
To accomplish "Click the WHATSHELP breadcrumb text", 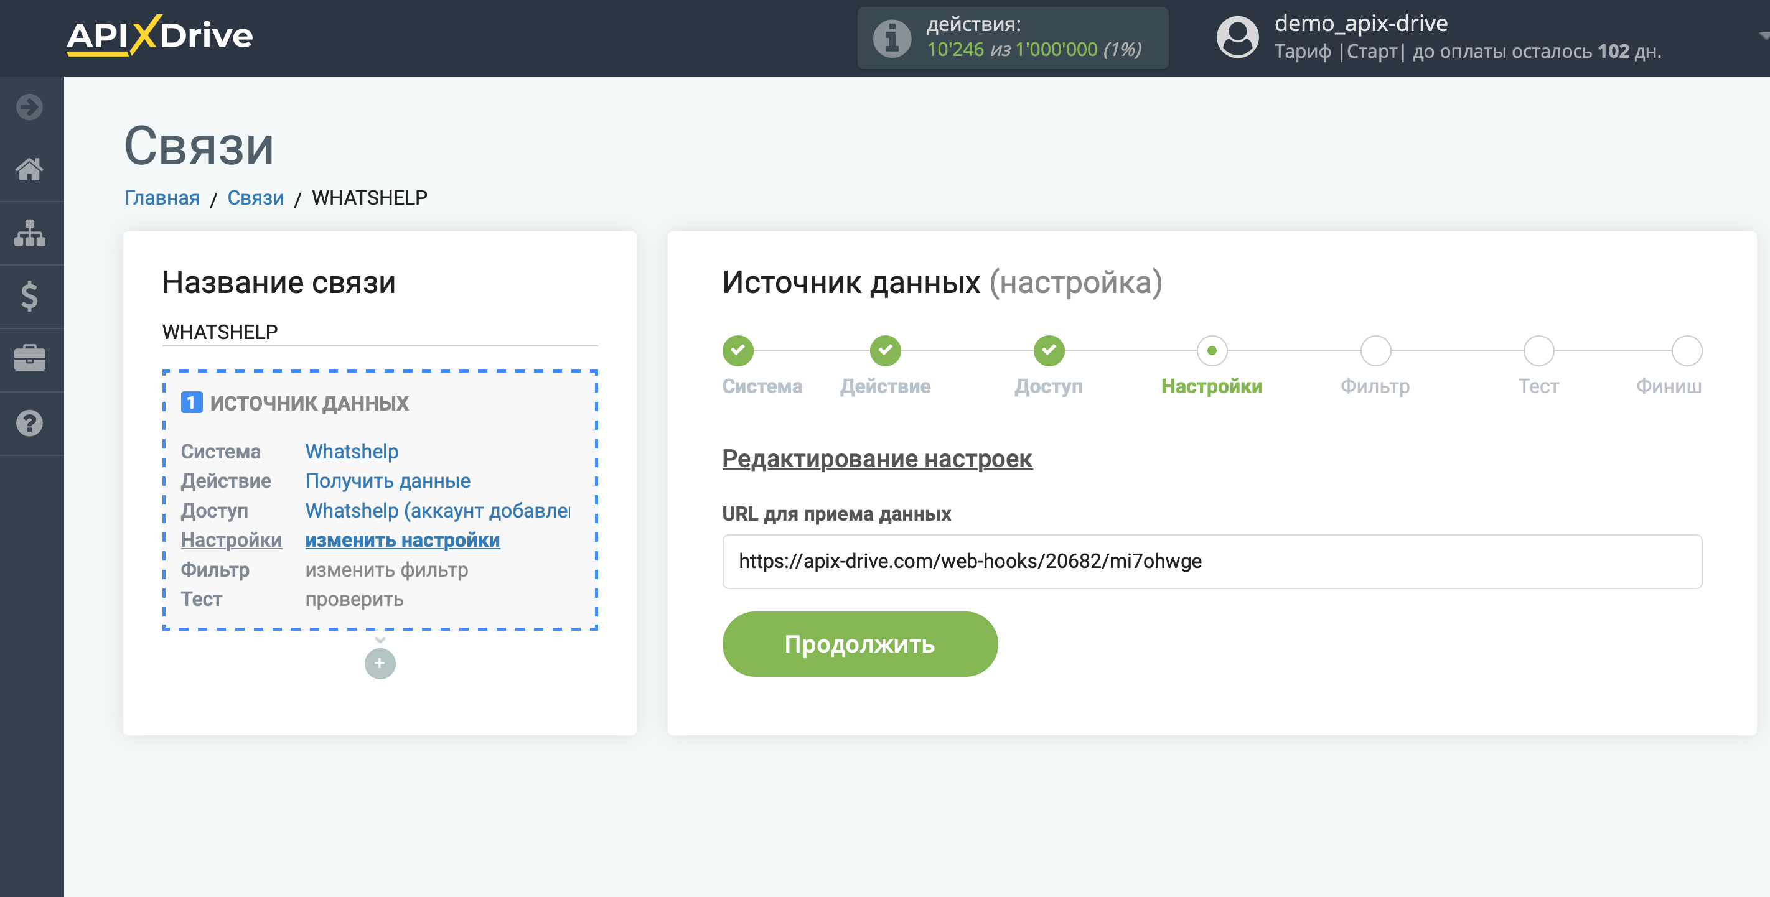I will coord(370,198).
